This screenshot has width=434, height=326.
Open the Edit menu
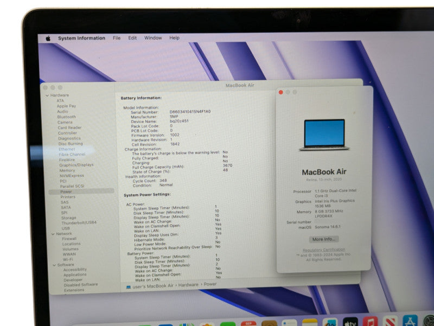(132, 38)
